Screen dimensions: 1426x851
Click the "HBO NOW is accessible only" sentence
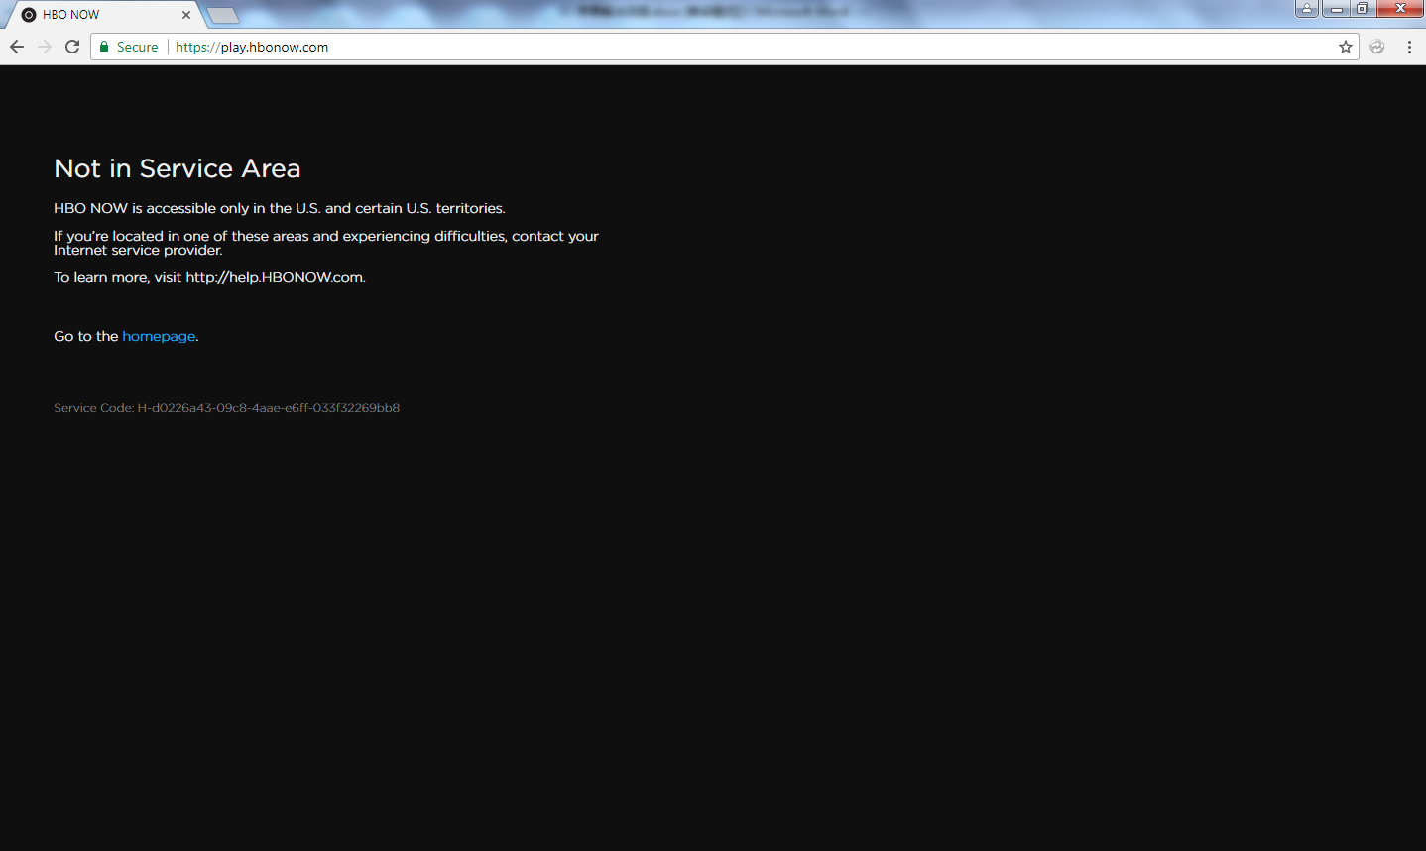click(x=280, y=208)
